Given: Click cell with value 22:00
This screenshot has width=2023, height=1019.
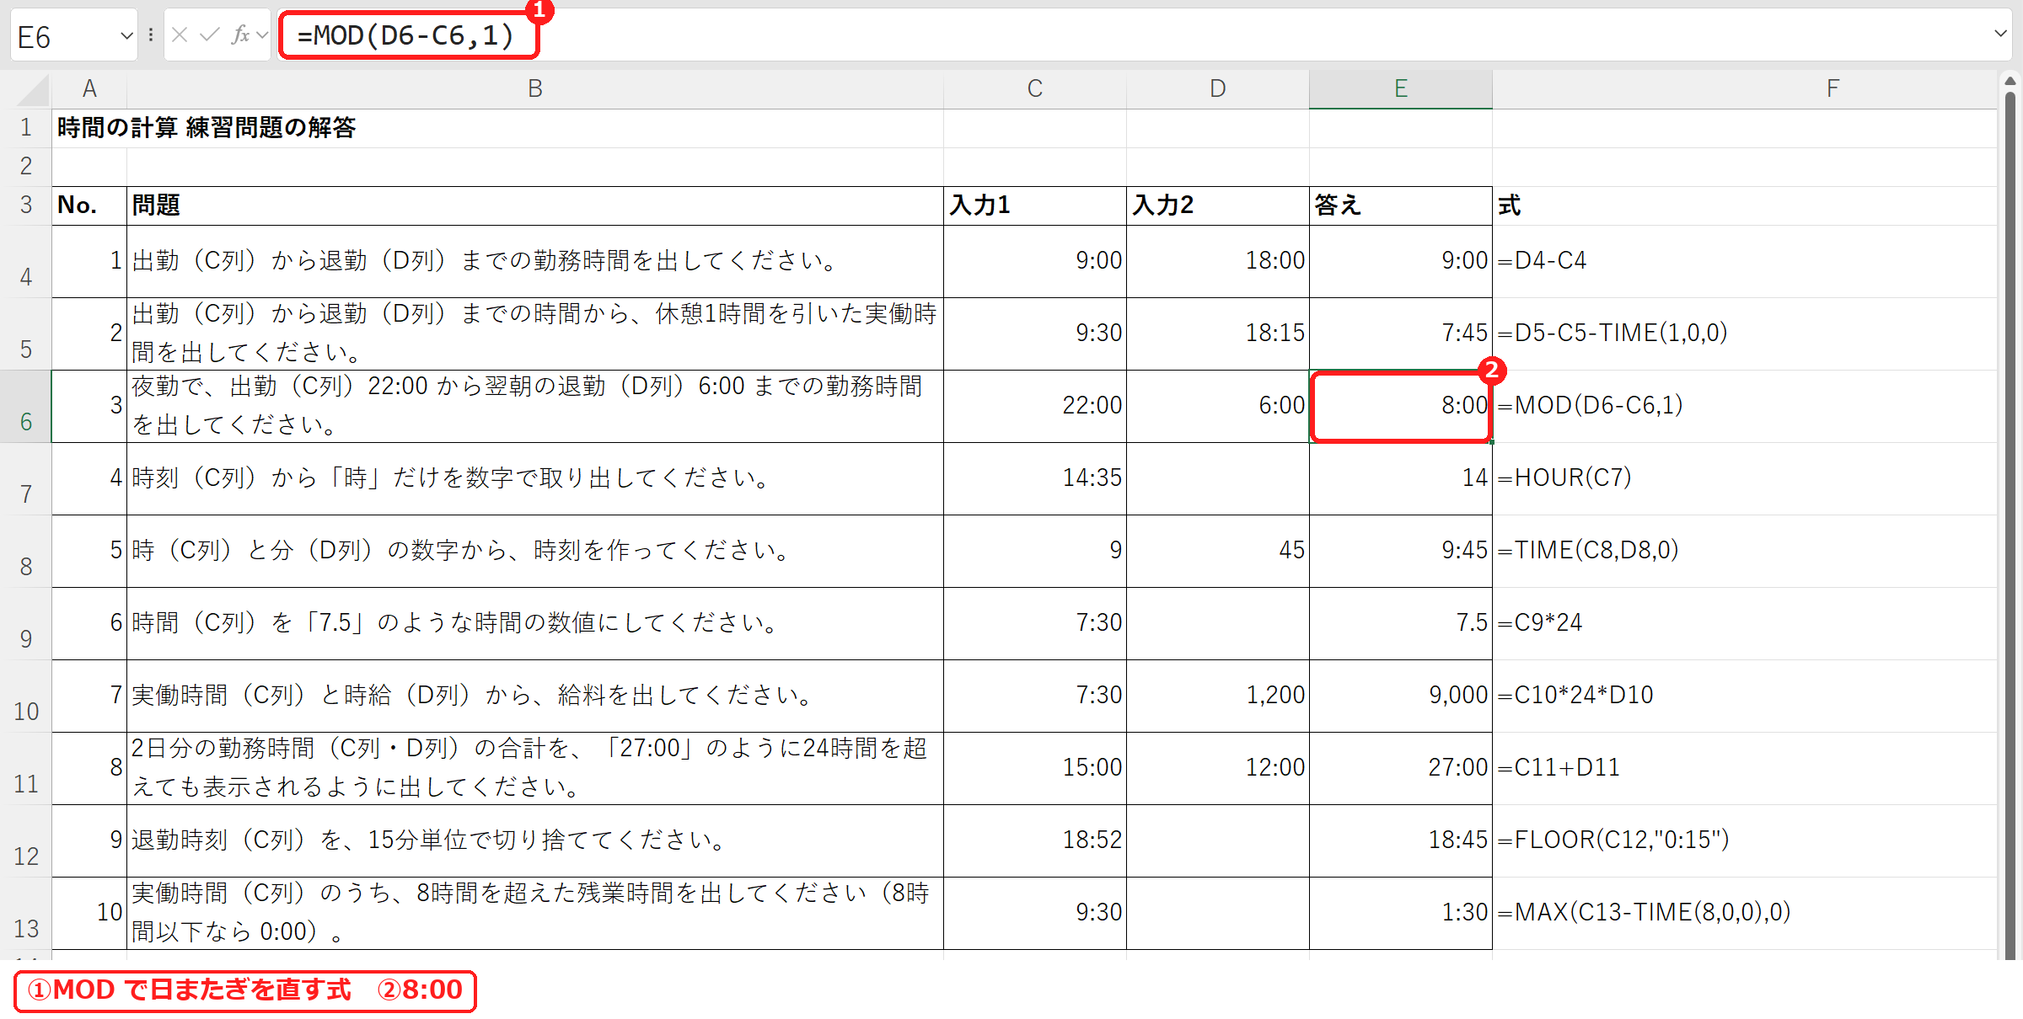Looking at the screenshot, I should (1035, 406).
